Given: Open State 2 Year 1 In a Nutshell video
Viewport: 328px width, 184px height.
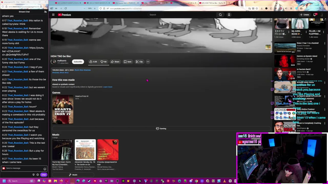Looking at the screenshot, I should pos(285,48).
